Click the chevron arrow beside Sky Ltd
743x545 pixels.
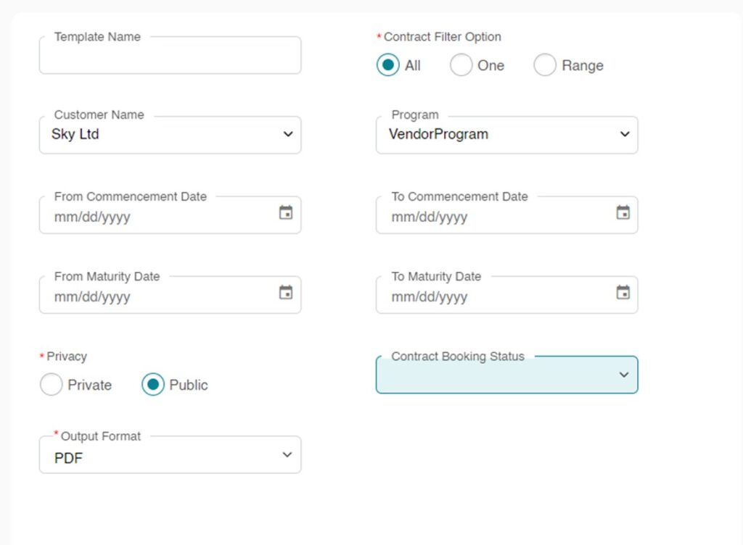pos(288,135)
